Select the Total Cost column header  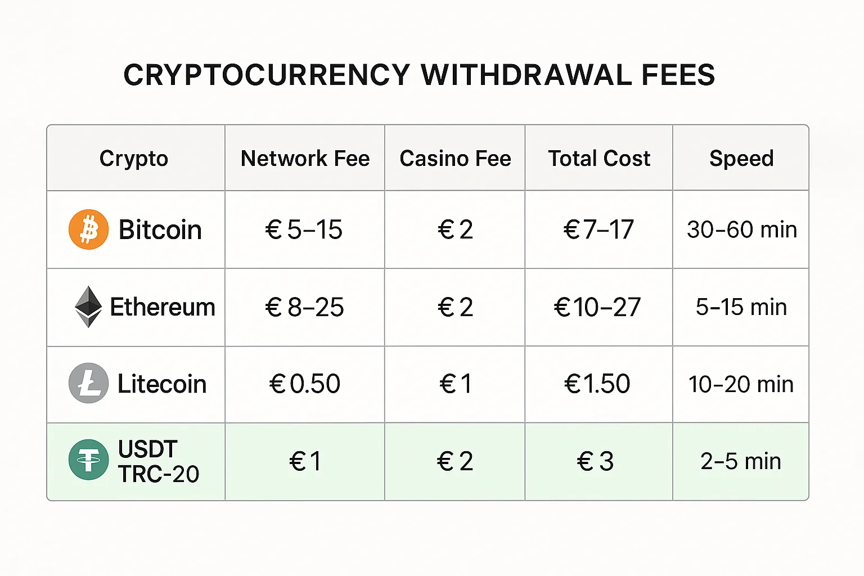point(599,159)
